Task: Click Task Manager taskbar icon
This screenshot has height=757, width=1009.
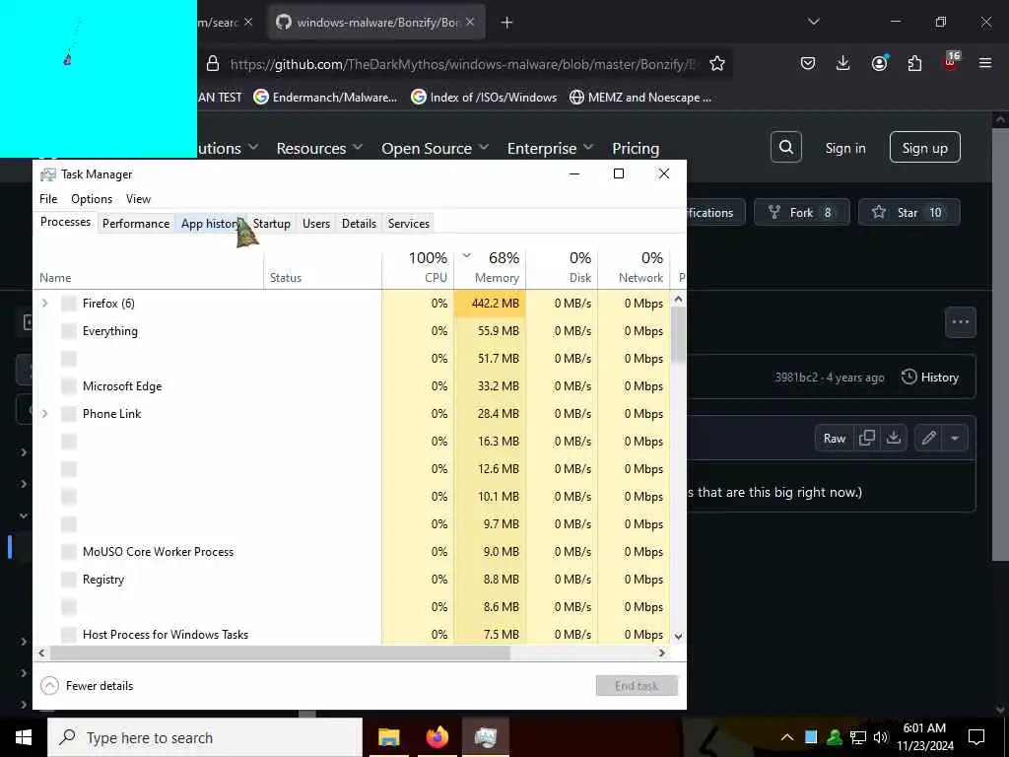Action: point(485,737)
